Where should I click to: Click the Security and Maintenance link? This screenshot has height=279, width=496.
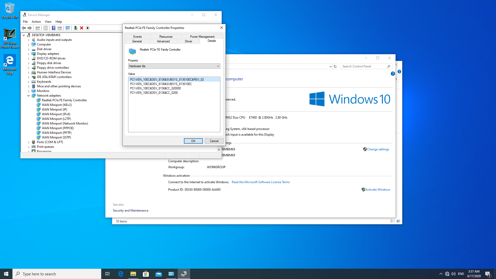click(x=130, y=211)
